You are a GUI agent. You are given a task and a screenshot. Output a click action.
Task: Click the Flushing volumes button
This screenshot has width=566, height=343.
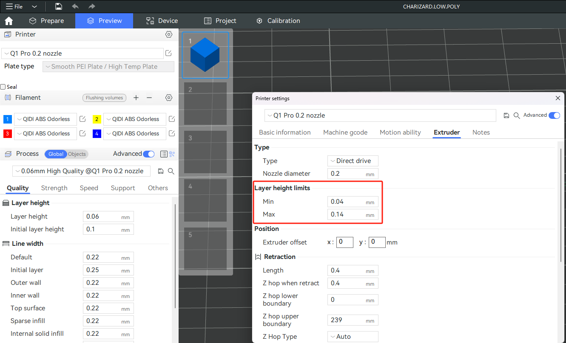click(x=104, y=98)
